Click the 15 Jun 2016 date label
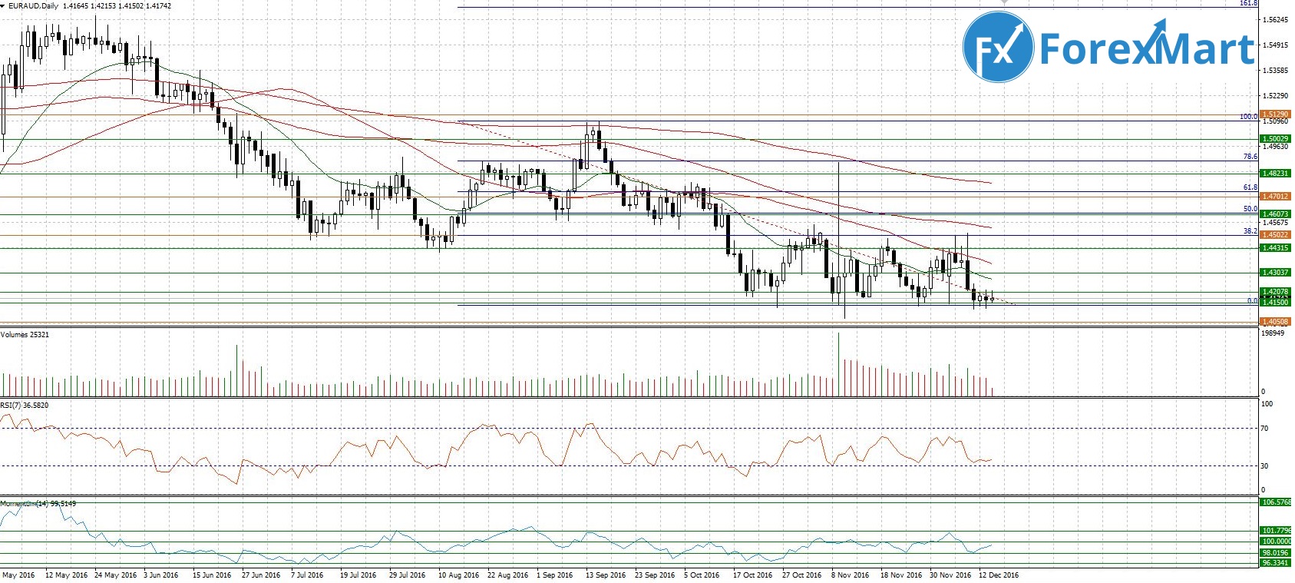Screen dimensions: 1295x583 [212, 575]
